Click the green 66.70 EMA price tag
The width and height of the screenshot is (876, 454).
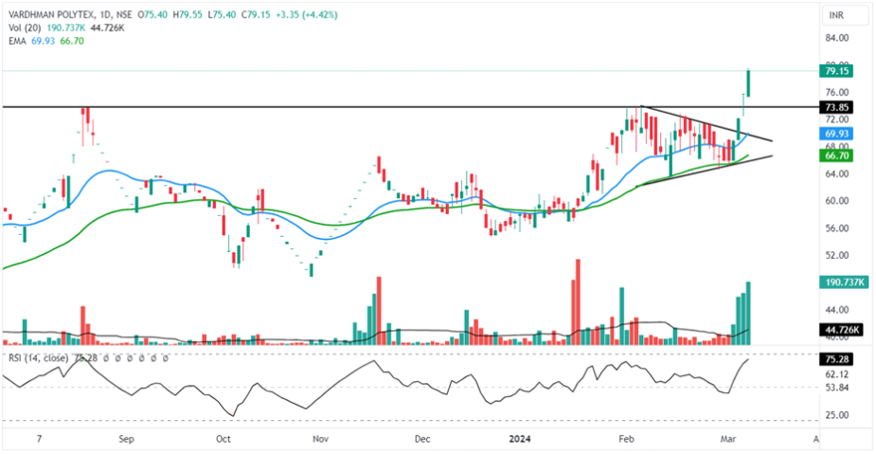click(836, 154)
